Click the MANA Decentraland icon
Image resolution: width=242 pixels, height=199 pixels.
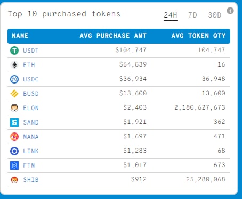click(14, 137)
